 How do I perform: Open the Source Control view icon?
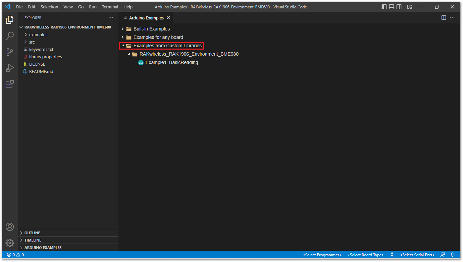coord(9,52)
